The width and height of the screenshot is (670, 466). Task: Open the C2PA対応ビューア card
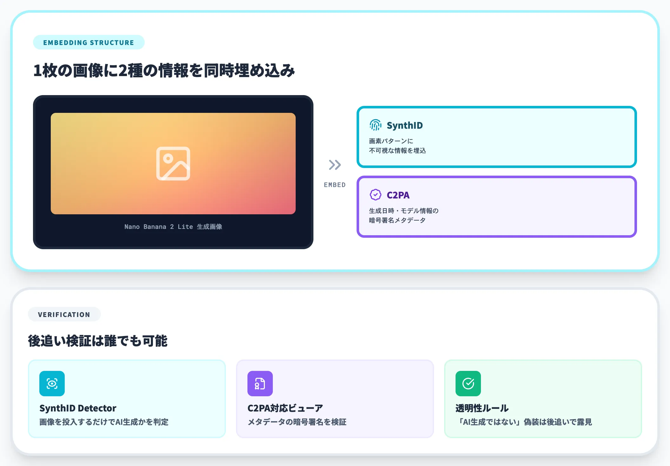[x=335, y=399]
